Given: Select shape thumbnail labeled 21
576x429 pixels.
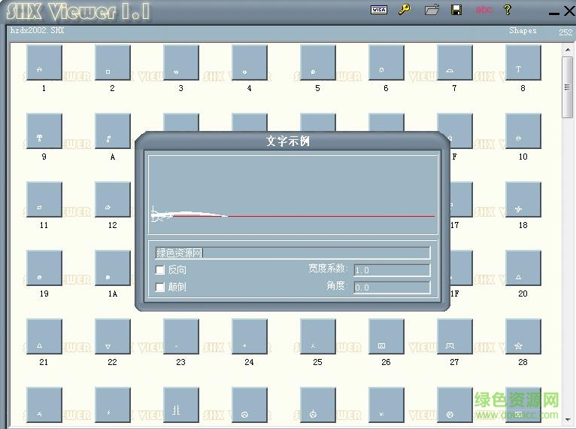Looking at the screenshot, I should [44, 336].
